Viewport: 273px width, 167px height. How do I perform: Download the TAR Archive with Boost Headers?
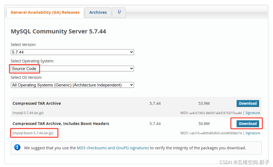click(248, 124)
